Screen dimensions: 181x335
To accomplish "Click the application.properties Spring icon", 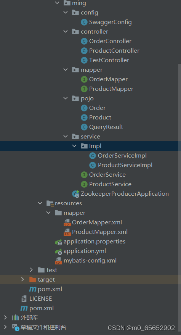I will tap(59, 242).
